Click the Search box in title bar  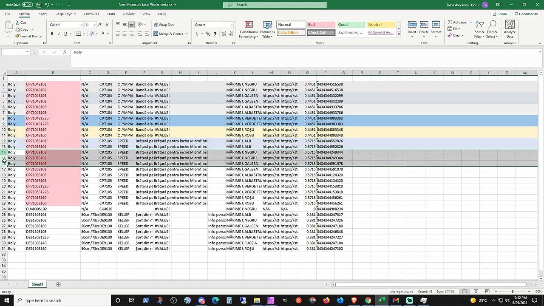[x=275, y=5]
